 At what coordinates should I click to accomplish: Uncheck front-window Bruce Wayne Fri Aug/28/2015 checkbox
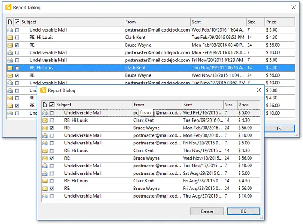[52, 189]
